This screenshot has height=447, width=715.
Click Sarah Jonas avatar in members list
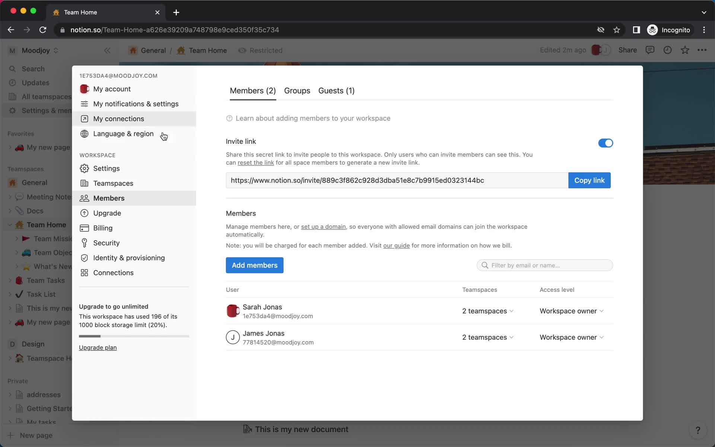point(233,311)
